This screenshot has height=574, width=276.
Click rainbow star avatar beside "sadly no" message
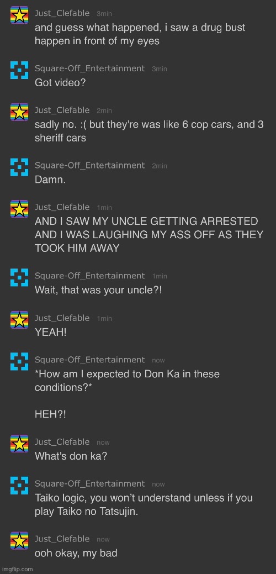19,112
